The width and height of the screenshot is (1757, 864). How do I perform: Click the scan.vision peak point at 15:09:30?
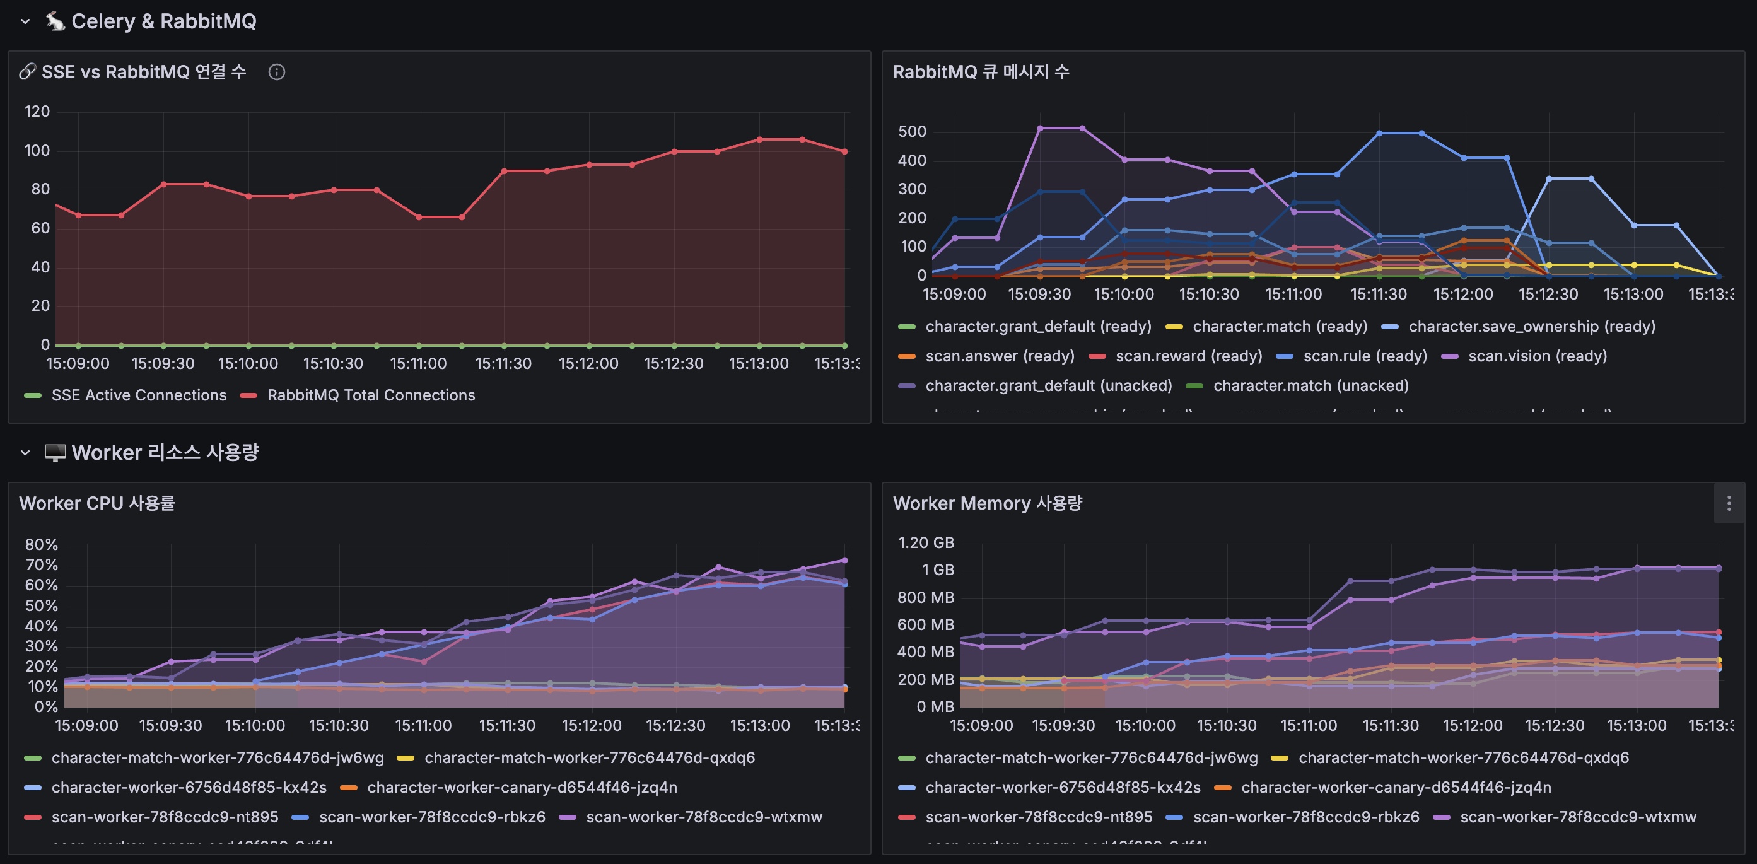(x=1040, y=128)
